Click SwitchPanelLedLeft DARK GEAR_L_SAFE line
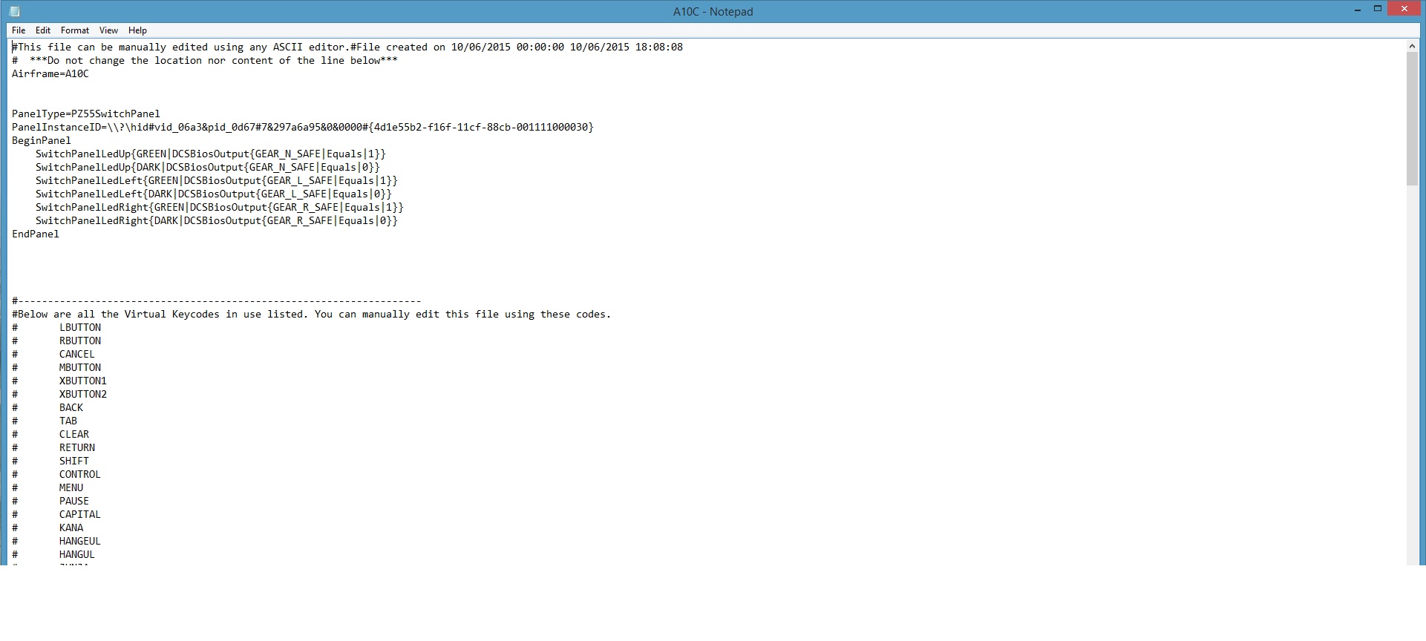This screenshot has height=641, width=1426. click(x=214, y=194)
